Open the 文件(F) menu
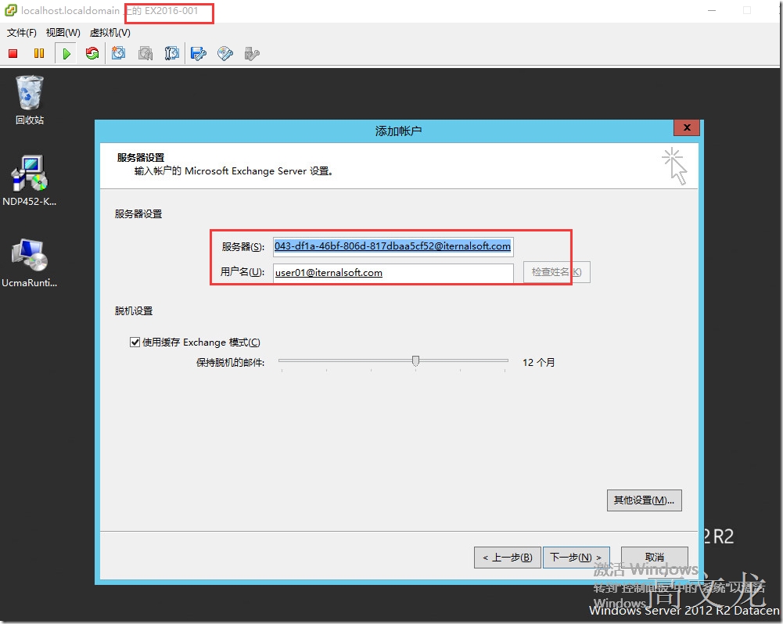Screen dimensions: 783x624 pyautogui.click(x=21, y=32)
